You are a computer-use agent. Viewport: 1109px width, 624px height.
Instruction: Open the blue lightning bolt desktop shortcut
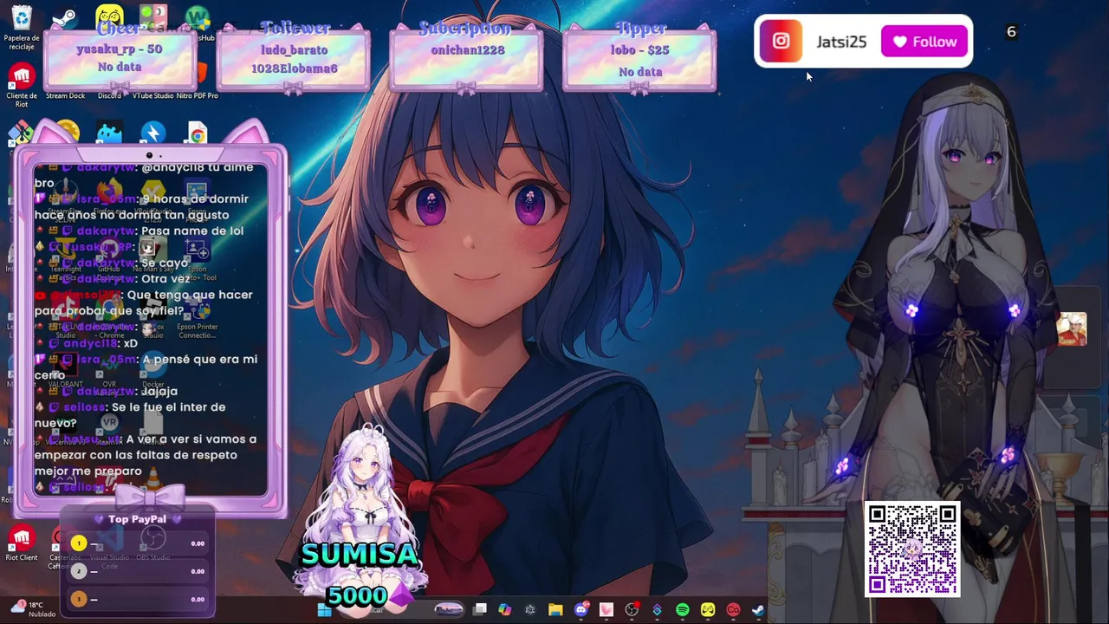pyautogui.click(x=153, y=133)
